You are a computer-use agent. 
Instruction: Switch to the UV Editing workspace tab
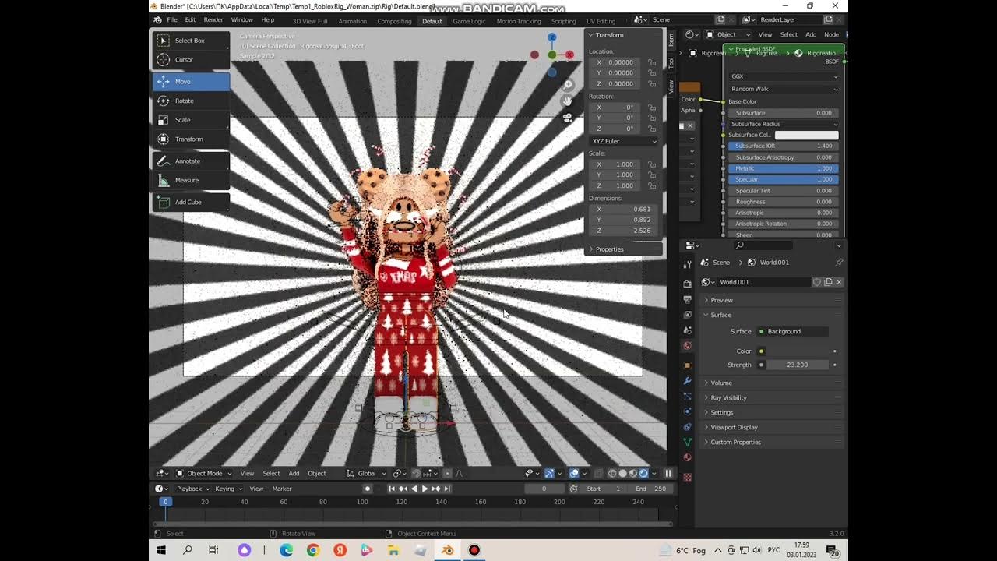[x=601, y=21]
